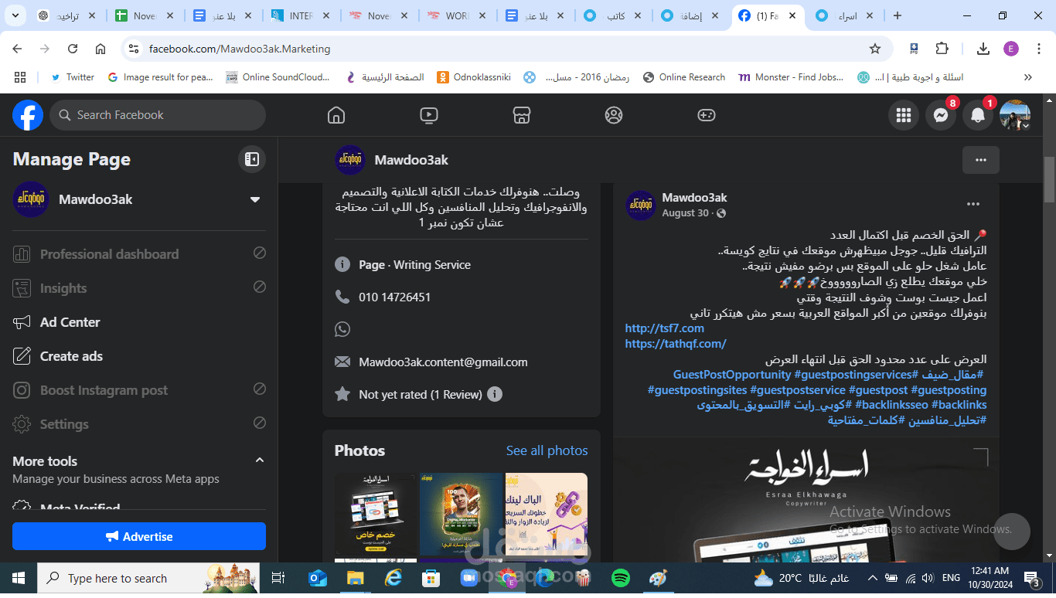Open Messenger with 8 unread
The width and height of the screenshot is (1056, 598).
coord(941,115)
